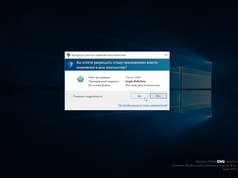Click the ENG language indicator

[221, 162]
